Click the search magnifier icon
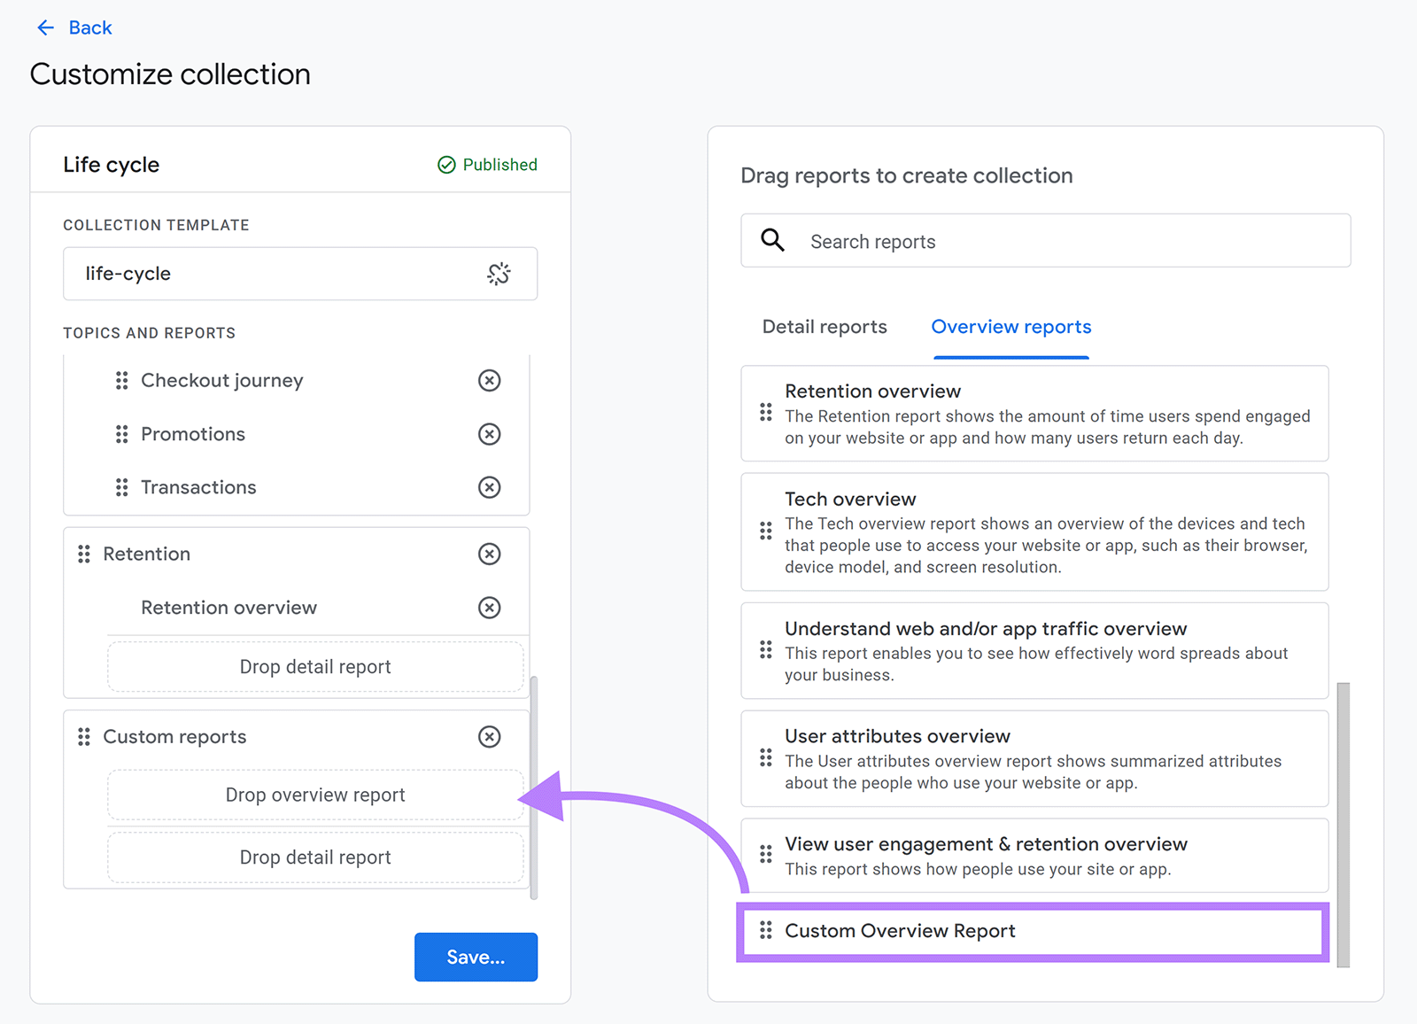Screen dimensions: 1417x1024 click(x=771, y=240)
